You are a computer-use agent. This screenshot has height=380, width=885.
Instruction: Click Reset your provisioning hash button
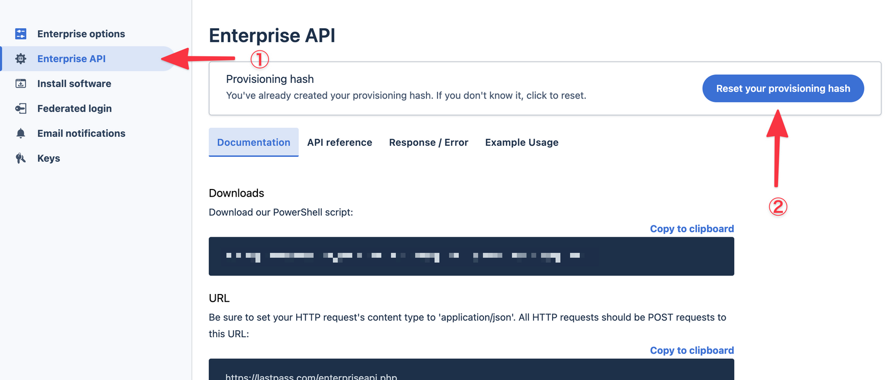pyautogui.click(x=783, y=88)
